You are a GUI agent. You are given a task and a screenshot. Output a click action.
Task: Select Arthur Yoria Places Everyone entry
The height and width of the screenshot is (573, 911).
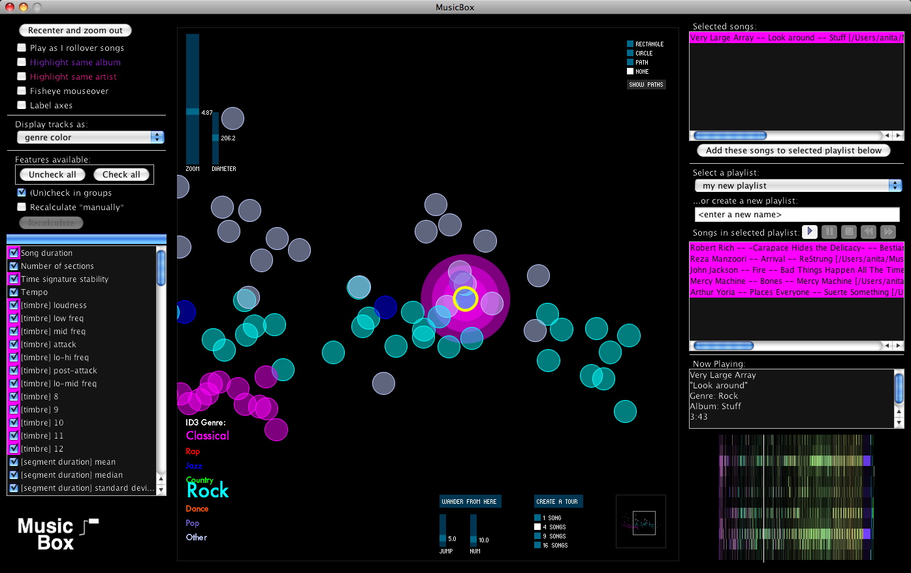(797, 292)
